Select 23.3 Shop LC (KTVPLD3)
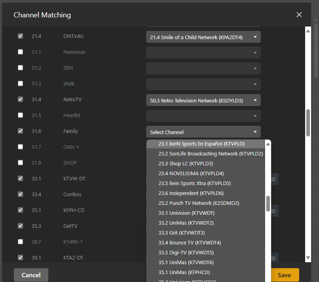This screenshot has height=282, width=319. [x=206, y=164]
